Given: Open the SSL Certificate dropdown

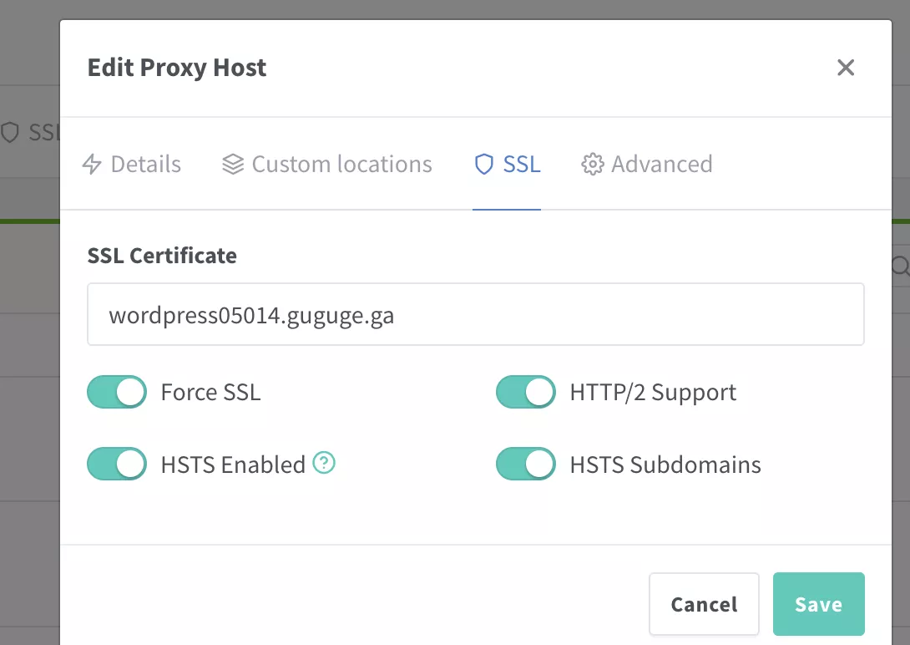Looking at the screenshot, I should [475, 315].
